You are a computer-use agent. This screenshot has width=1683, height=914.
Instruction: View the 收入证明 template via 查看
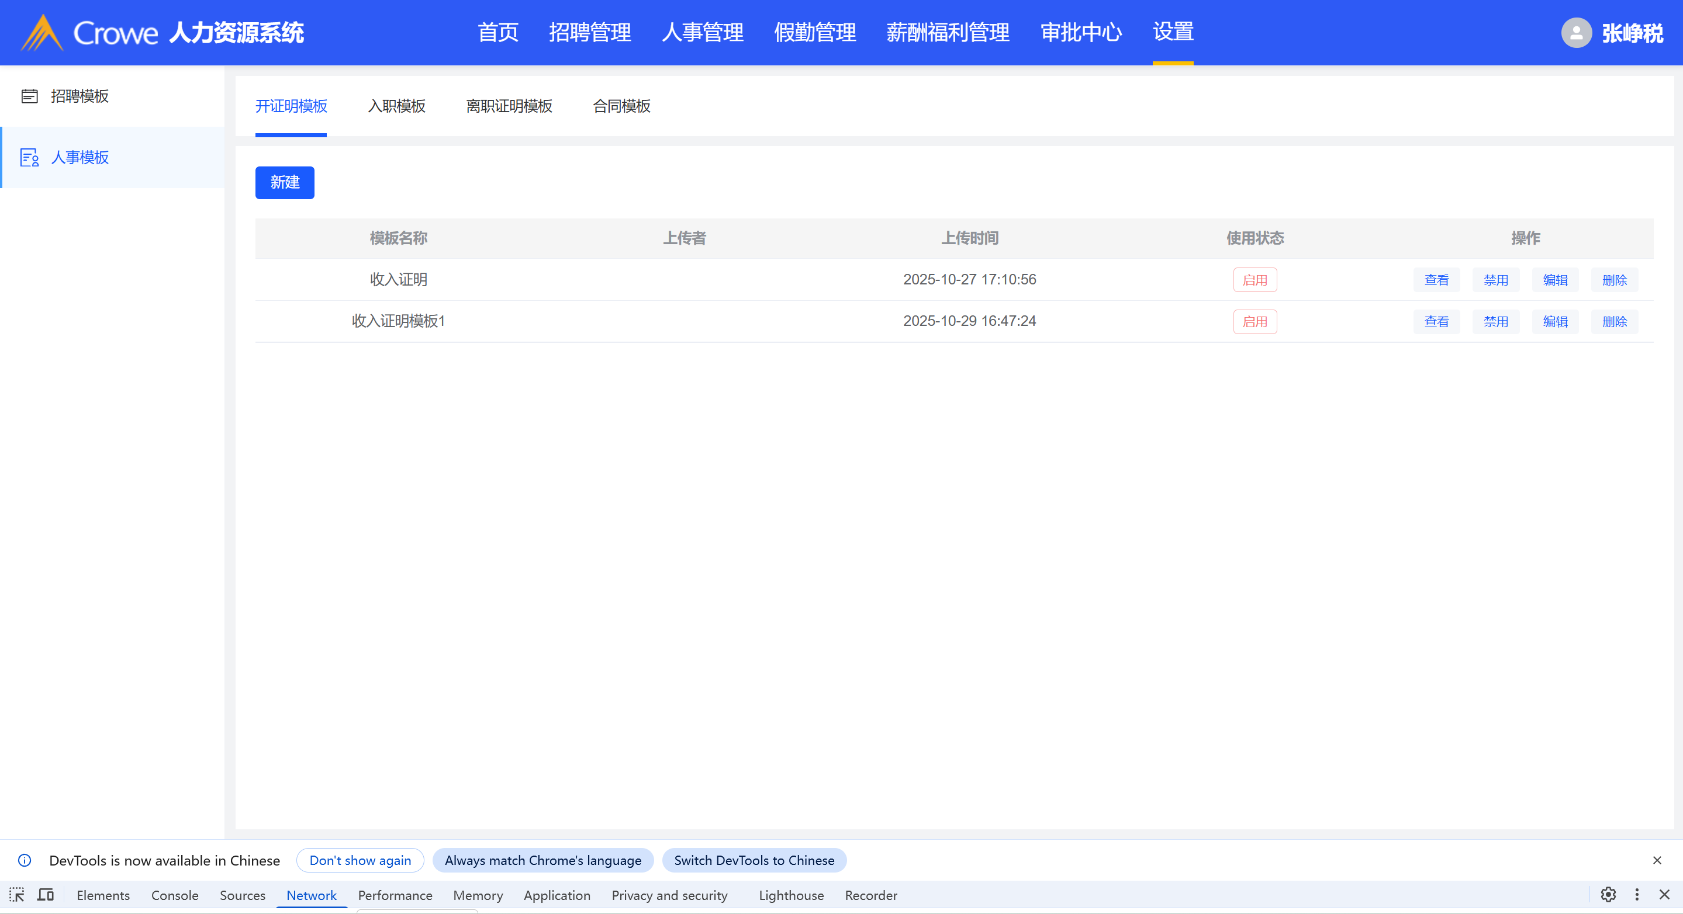(x=1436, y=280)
